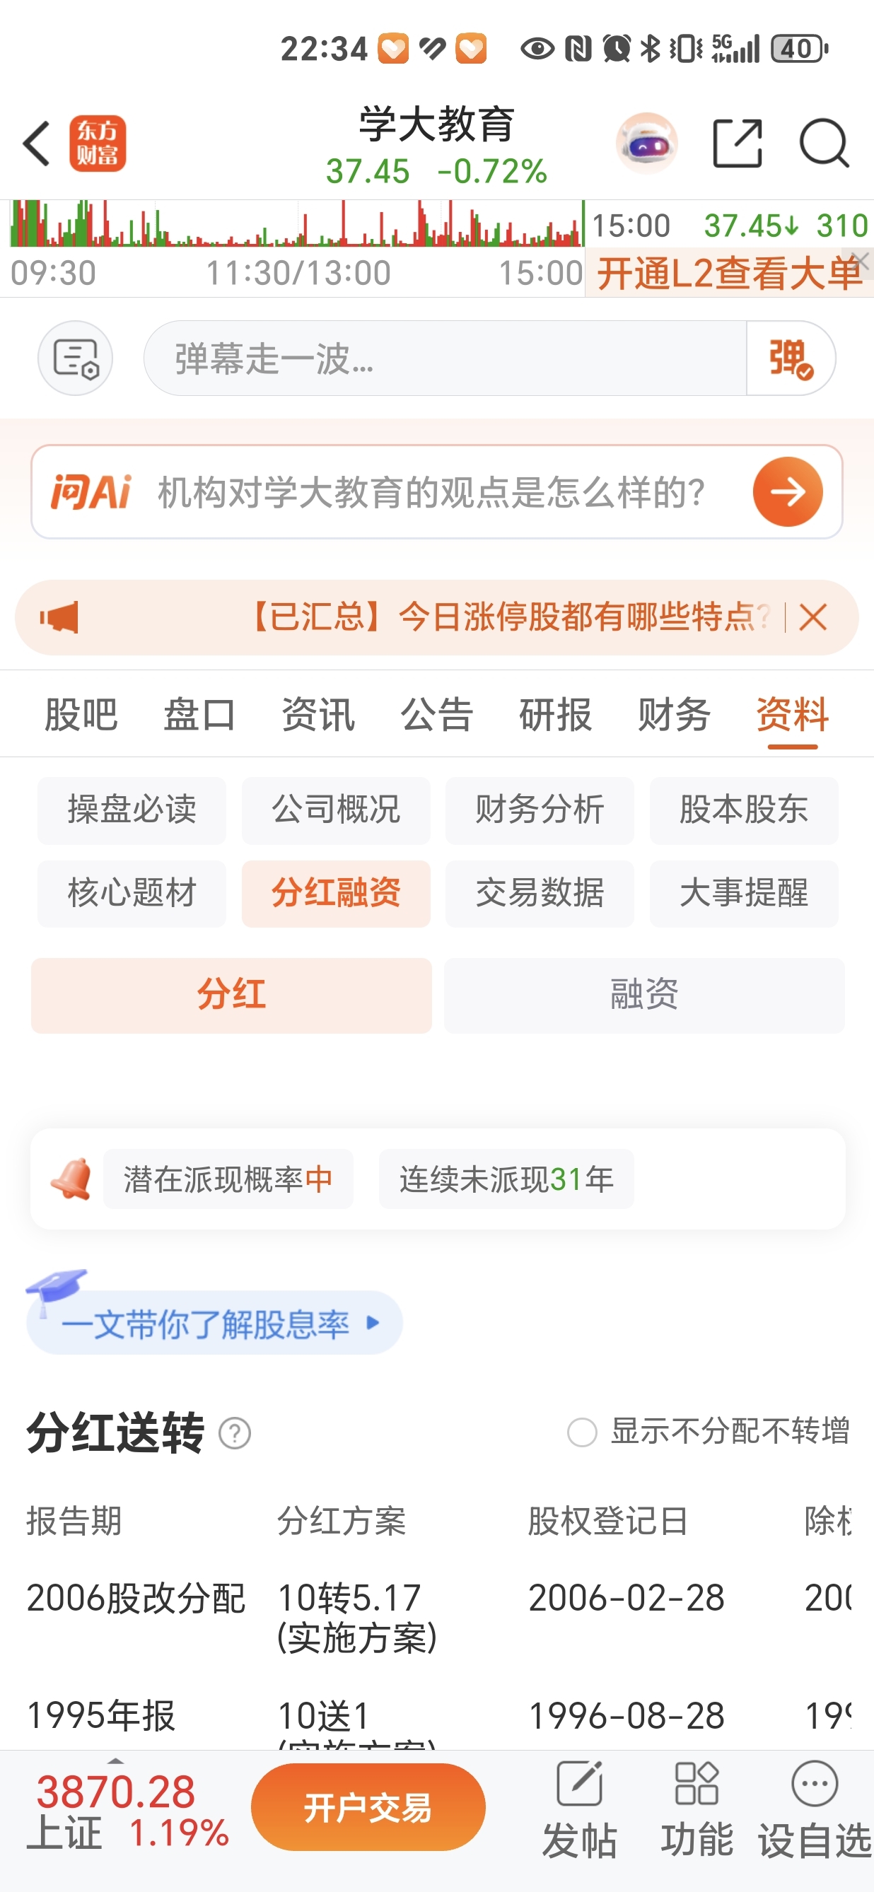Switch to the 财务 tab
Image resolution: width=874 pixels, height=1892 pixels.
[x=673, y=715]
